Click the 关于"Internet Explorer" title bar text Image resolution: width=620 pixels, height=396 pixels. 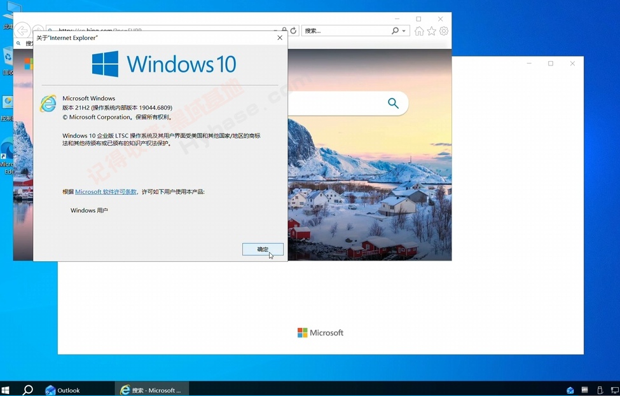(x=67, y=38)
